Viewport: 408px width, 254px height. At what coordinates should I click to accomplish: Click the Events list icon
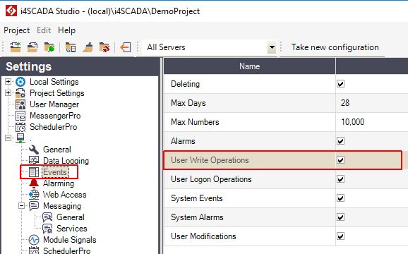(34, 172)
